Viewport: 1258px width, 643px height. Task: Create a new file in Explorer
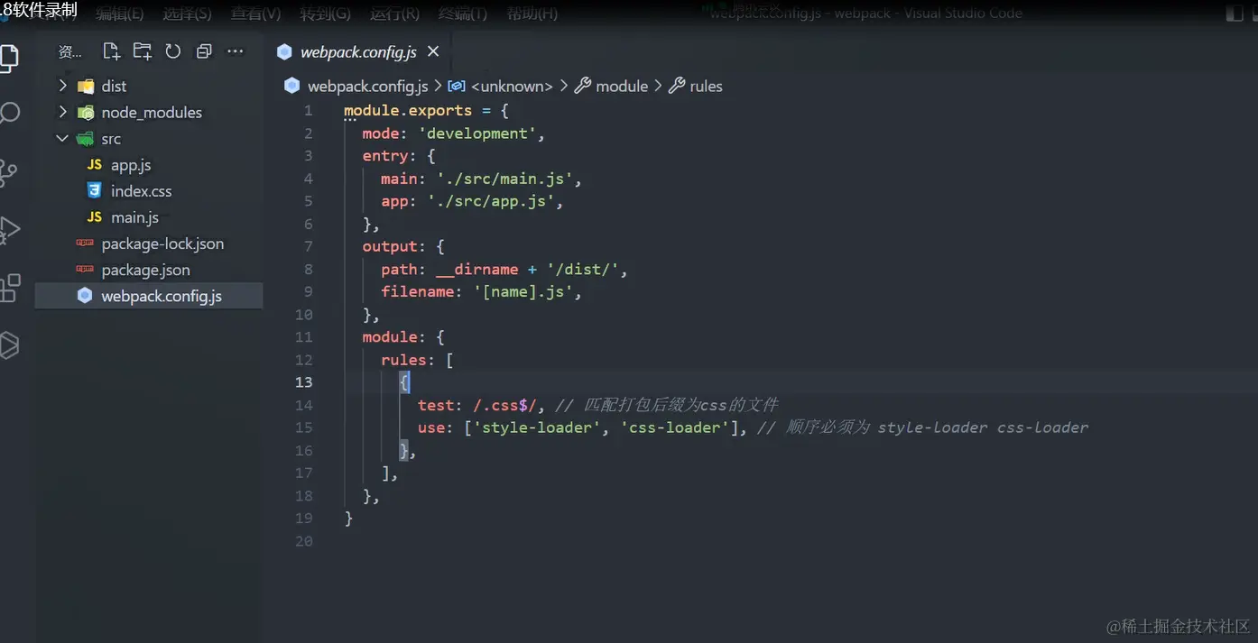click(x=111, y=51)
